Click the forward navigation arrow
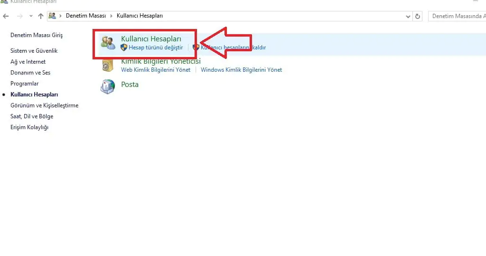The height and width of the screenshot is (256, 486). [x=19, y=16]
